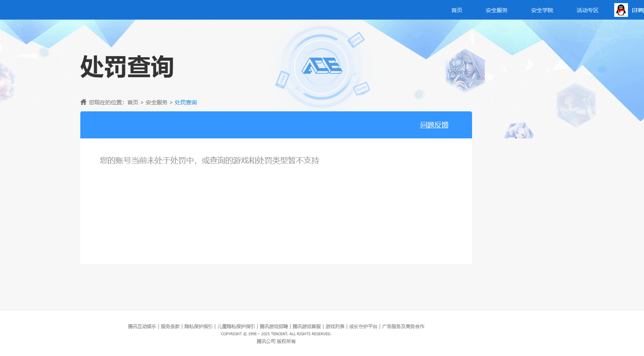Open the 隐私保护指引 footer link
The image size is (644, 356).
click(198, 326)
